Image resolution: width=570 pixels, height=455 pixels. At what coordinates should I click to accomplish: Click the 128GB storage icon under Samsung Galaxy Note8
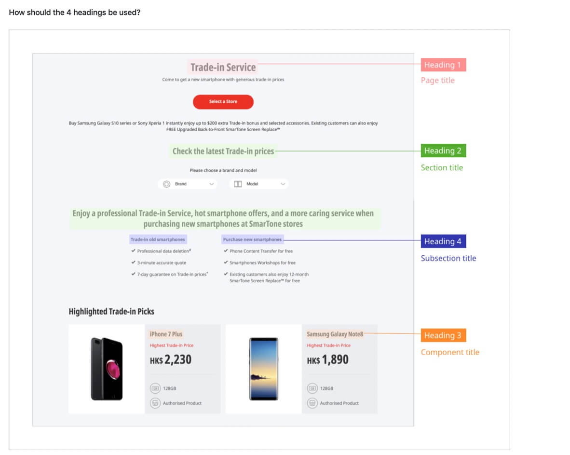coord(312,388)
